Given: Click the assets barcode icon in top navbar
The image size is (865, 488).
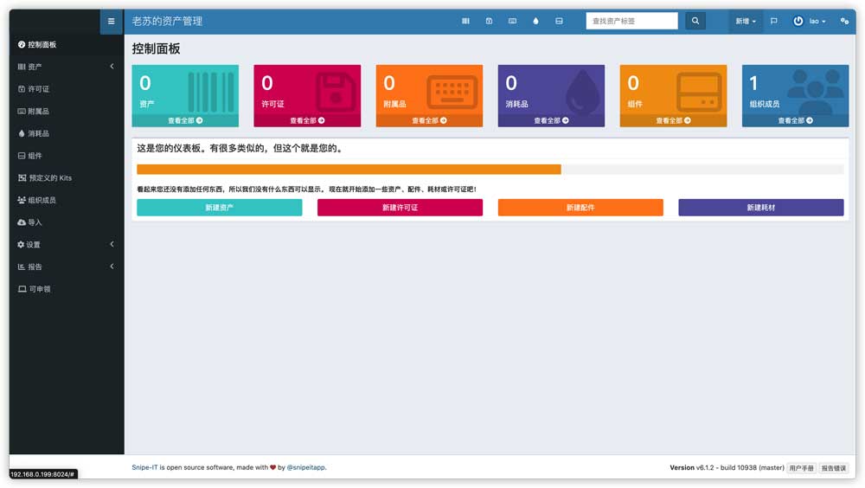Looking at the screenshot, I should (x=465, y=22).
